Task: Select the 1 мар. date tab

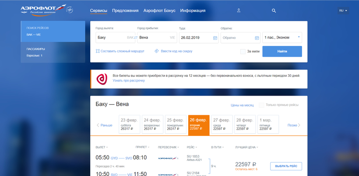Action: (268, 124)
